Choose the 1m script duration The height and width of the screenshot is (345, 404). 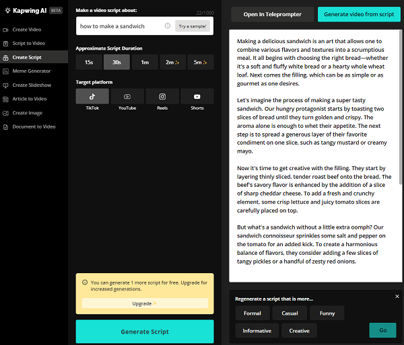145,63
